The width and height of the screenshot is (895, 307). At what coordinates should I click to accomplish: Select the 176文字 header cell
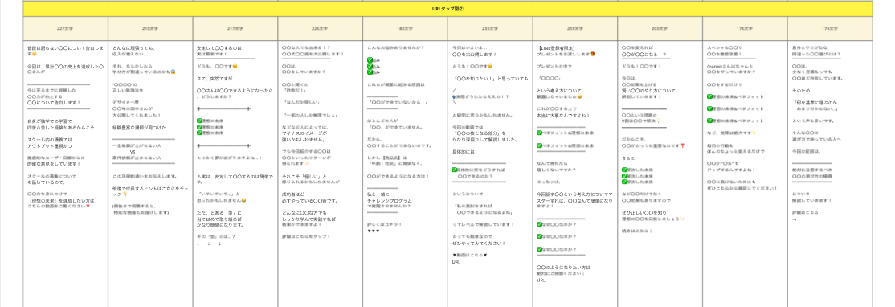(745, 28)
